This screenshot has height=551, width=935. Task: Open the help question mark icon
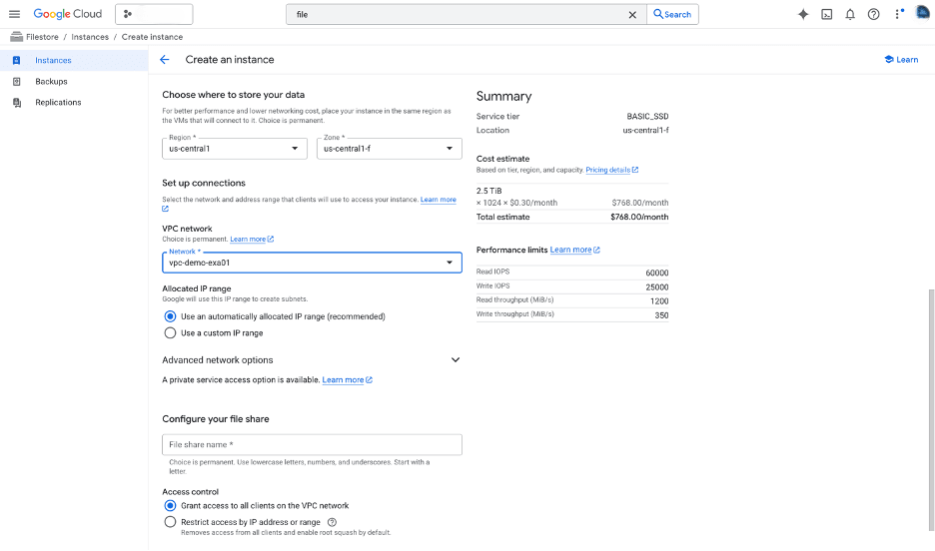[x=874, y=14]
